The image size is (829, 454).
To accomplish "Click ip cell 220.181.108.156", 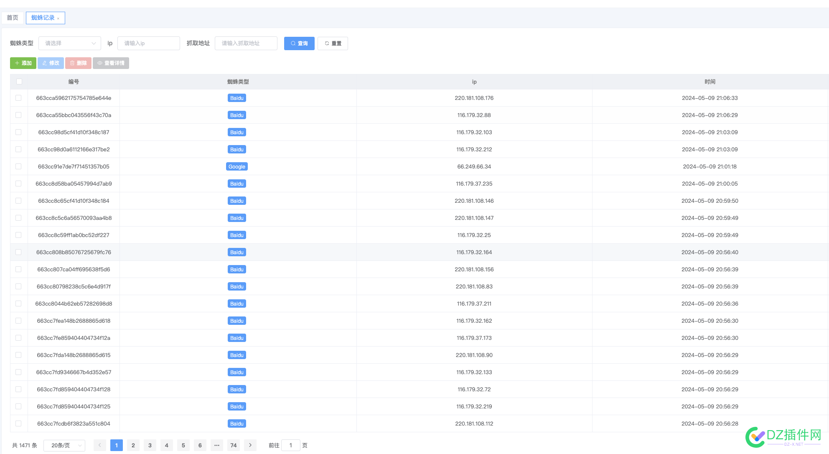I will click(474, 269).
